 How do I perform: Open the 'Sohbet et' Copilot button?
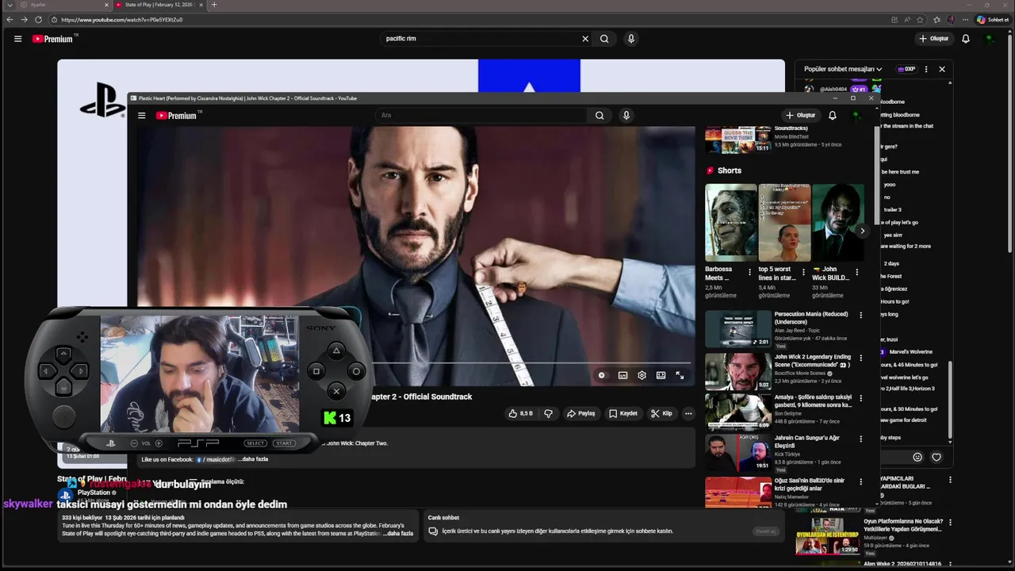(992, 19)
